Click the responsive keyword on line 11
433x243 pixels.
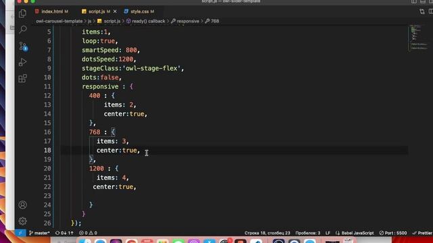[100, 86]
